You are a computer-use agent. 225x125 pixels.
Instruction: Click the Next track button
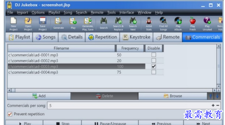[203, 123]
